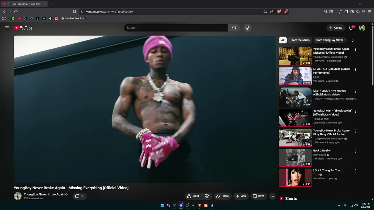The image size is (374, 210).
Task: Click the search magnifier button
Action: [x=234, y=28]
